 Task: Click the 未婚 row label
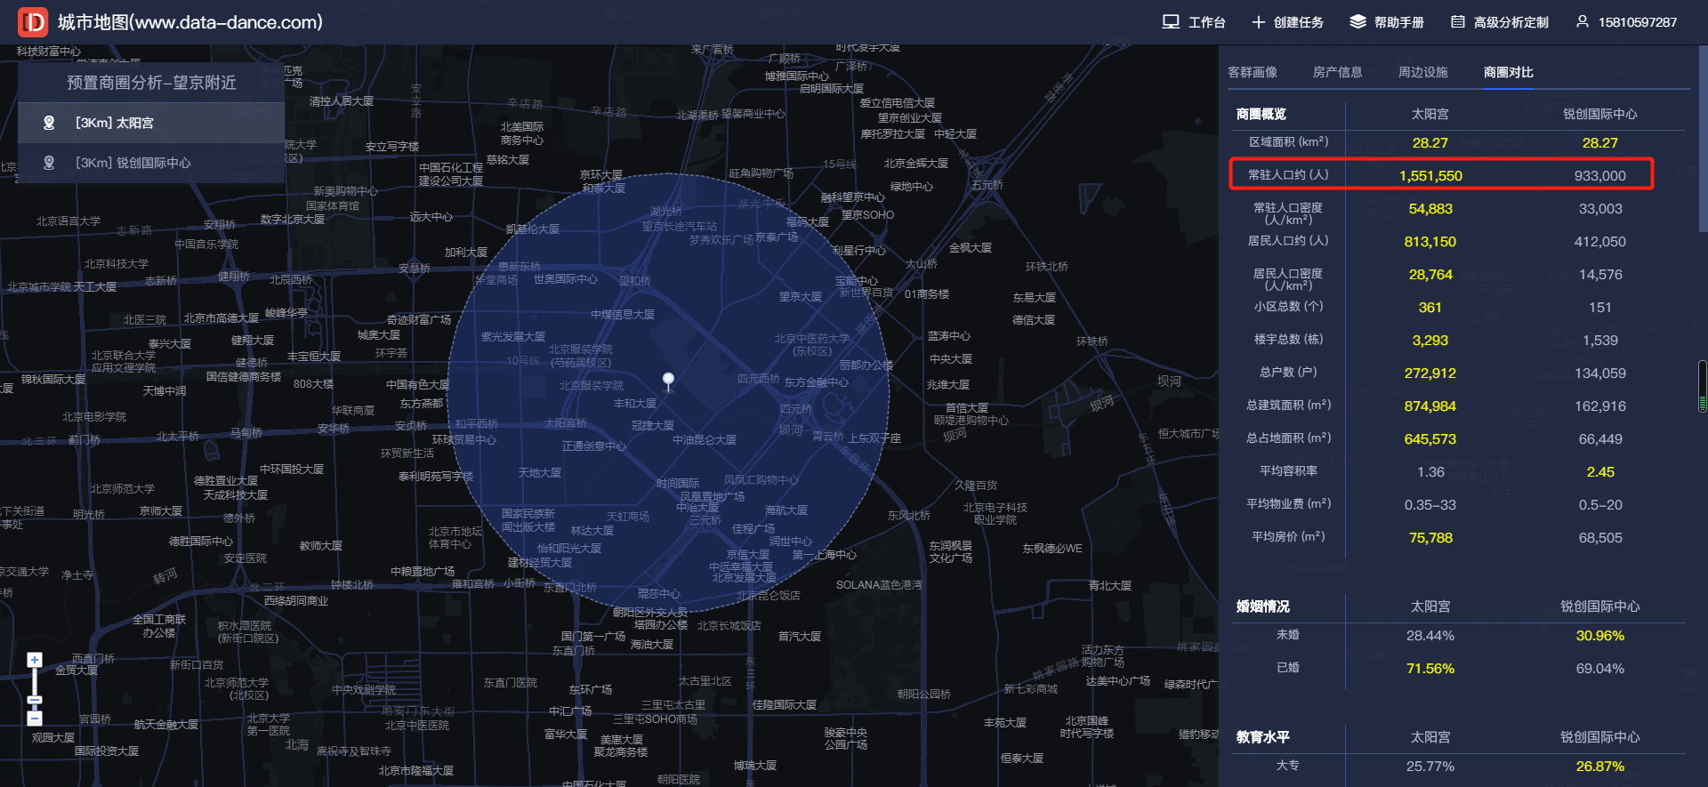pyautogui.click(x=1288, y=635)
